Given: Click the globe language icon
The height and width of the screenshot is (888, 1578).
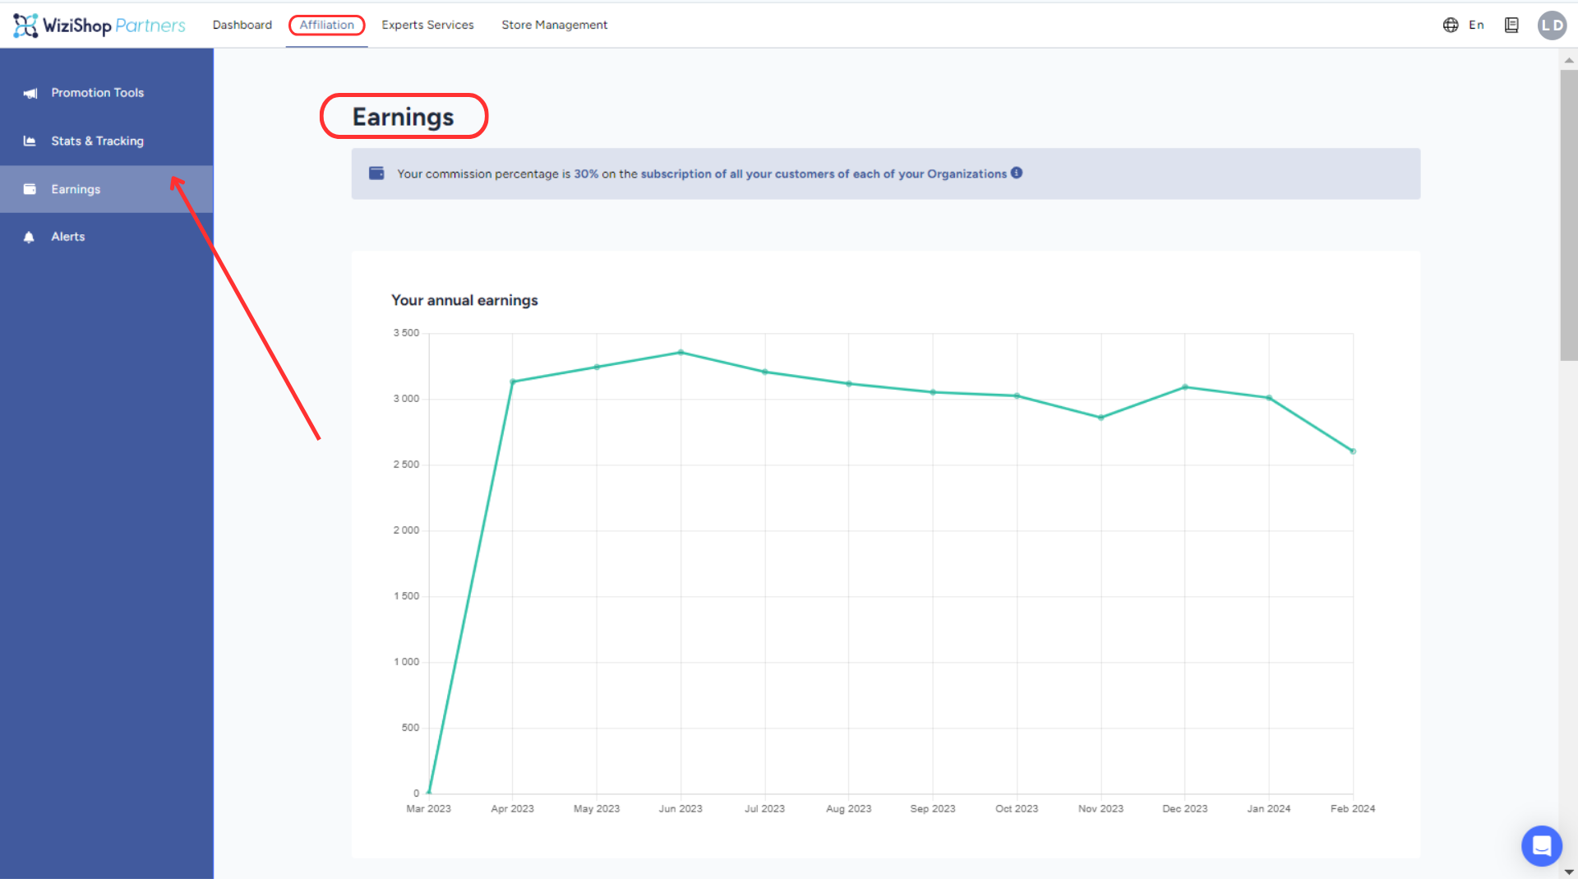Looking at the screenshot, I should pos(1451,25).
